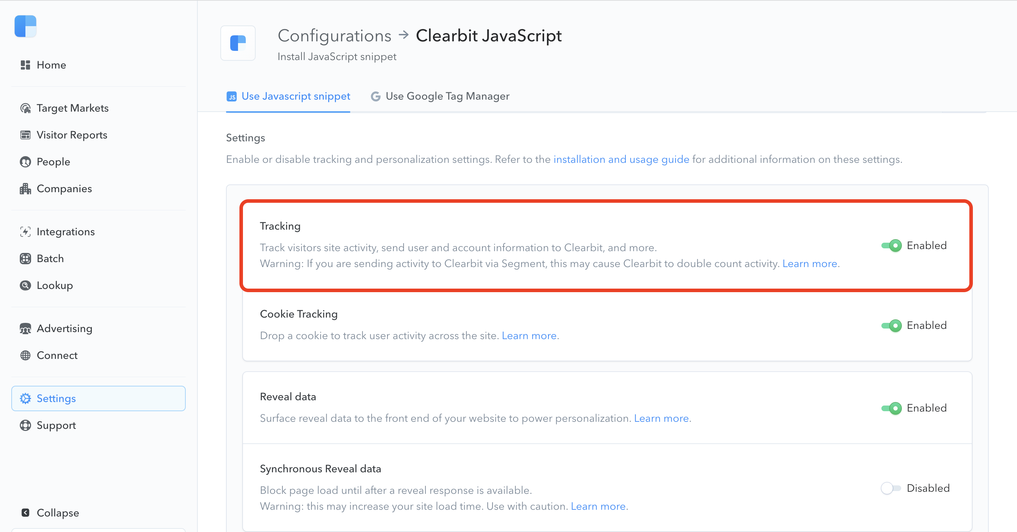The height and width of the screenshot is (532, 1017).
Task: Disable the Tracking toggle
Action: (891, 245)
